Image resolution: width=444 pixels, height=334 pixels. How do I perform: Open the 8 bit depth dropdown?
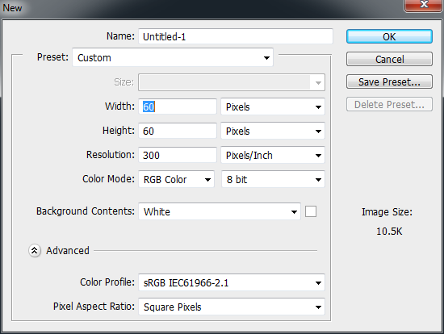[x=273, y=179]
